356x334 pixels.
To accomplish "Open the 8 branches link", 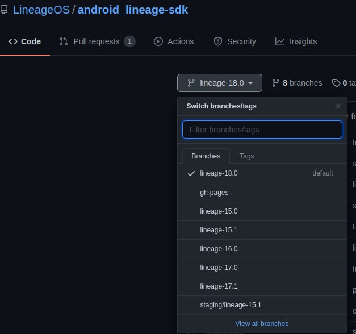I will [x=297, y=83].
